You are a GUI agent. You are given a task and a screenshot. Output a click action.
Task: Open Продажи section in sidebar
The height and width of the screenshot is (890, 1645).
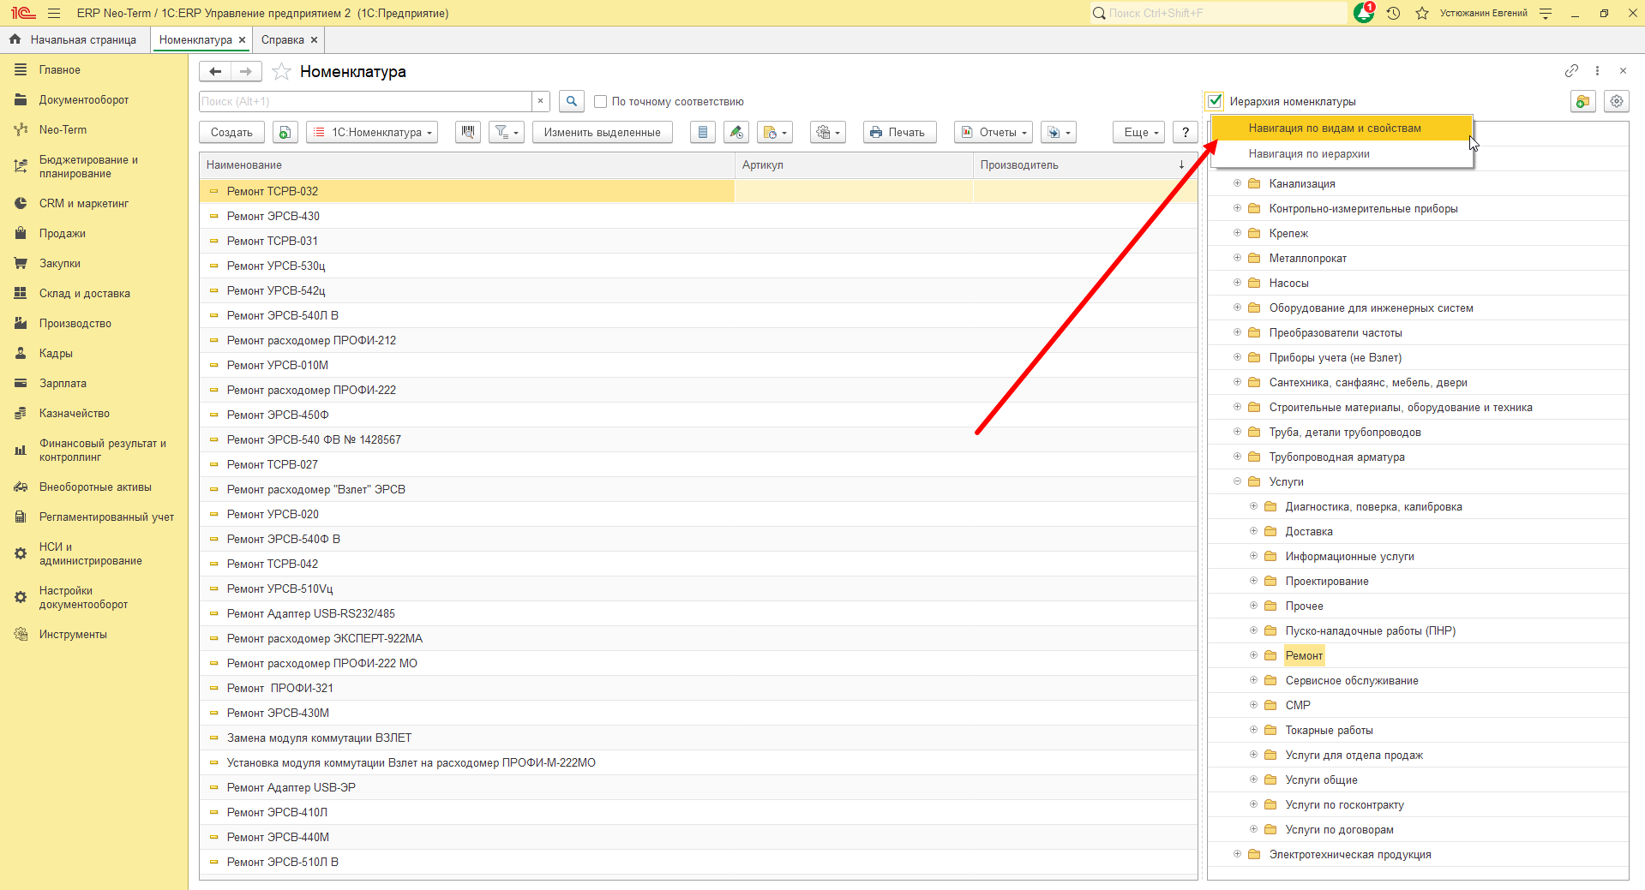[x=62, y=233]
